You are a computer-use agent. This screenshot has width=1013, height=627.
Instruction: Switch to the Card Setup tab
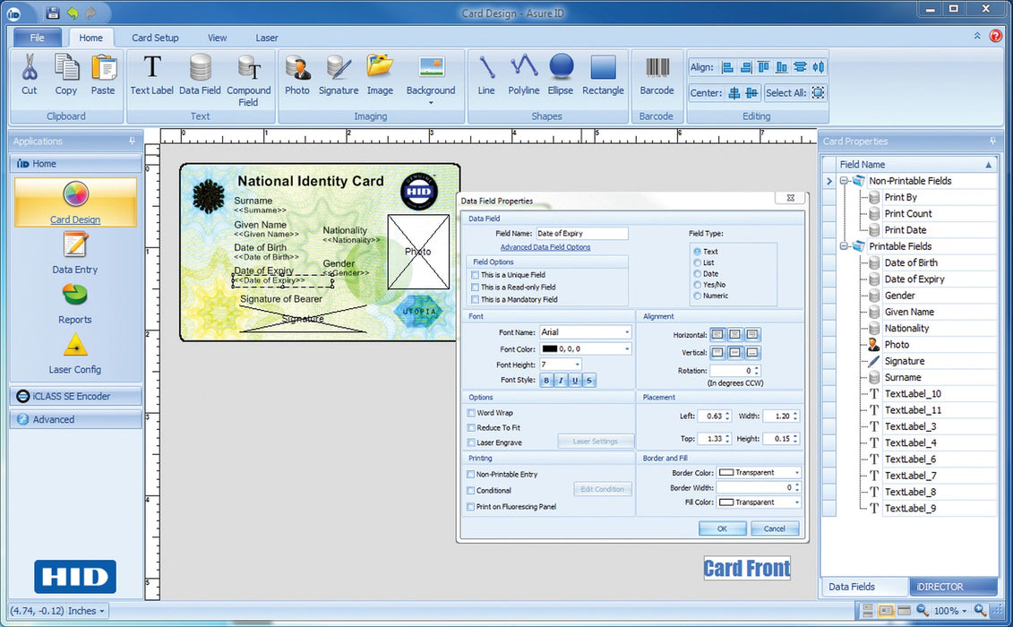point(154,38)
